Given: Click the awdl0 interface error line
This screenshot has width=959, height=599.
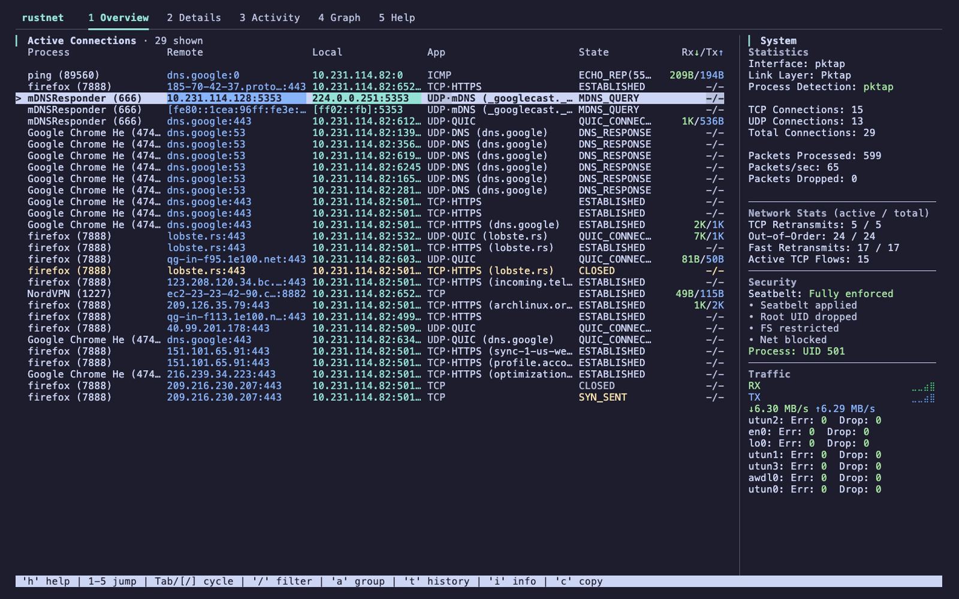Looking at the screenshot, I should coord(815,478).
